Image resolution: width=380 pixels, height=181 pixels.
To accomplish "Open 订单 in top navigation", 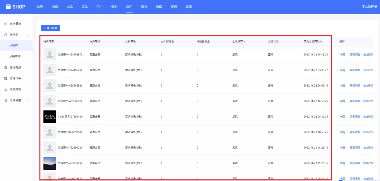I will (x=84, y=7).
